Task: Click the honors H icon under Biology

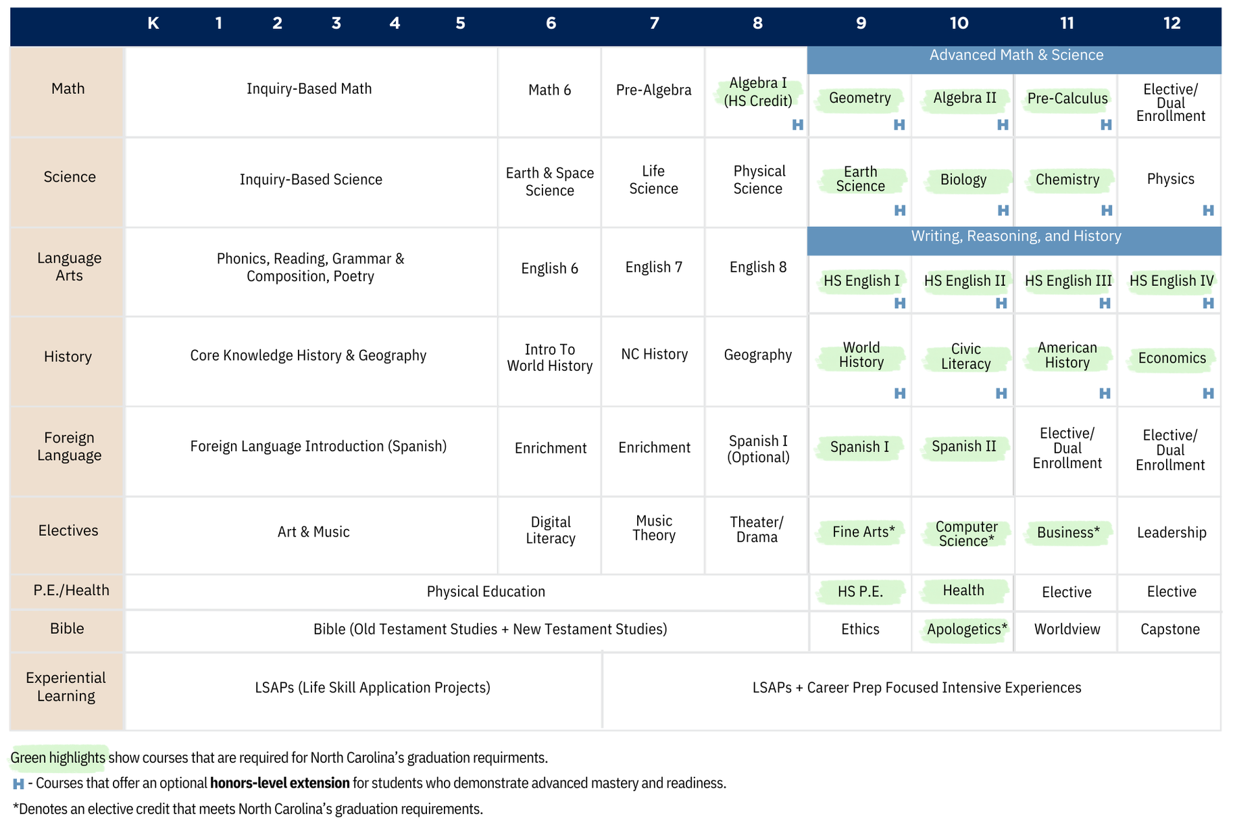Action: (1003, 211)
